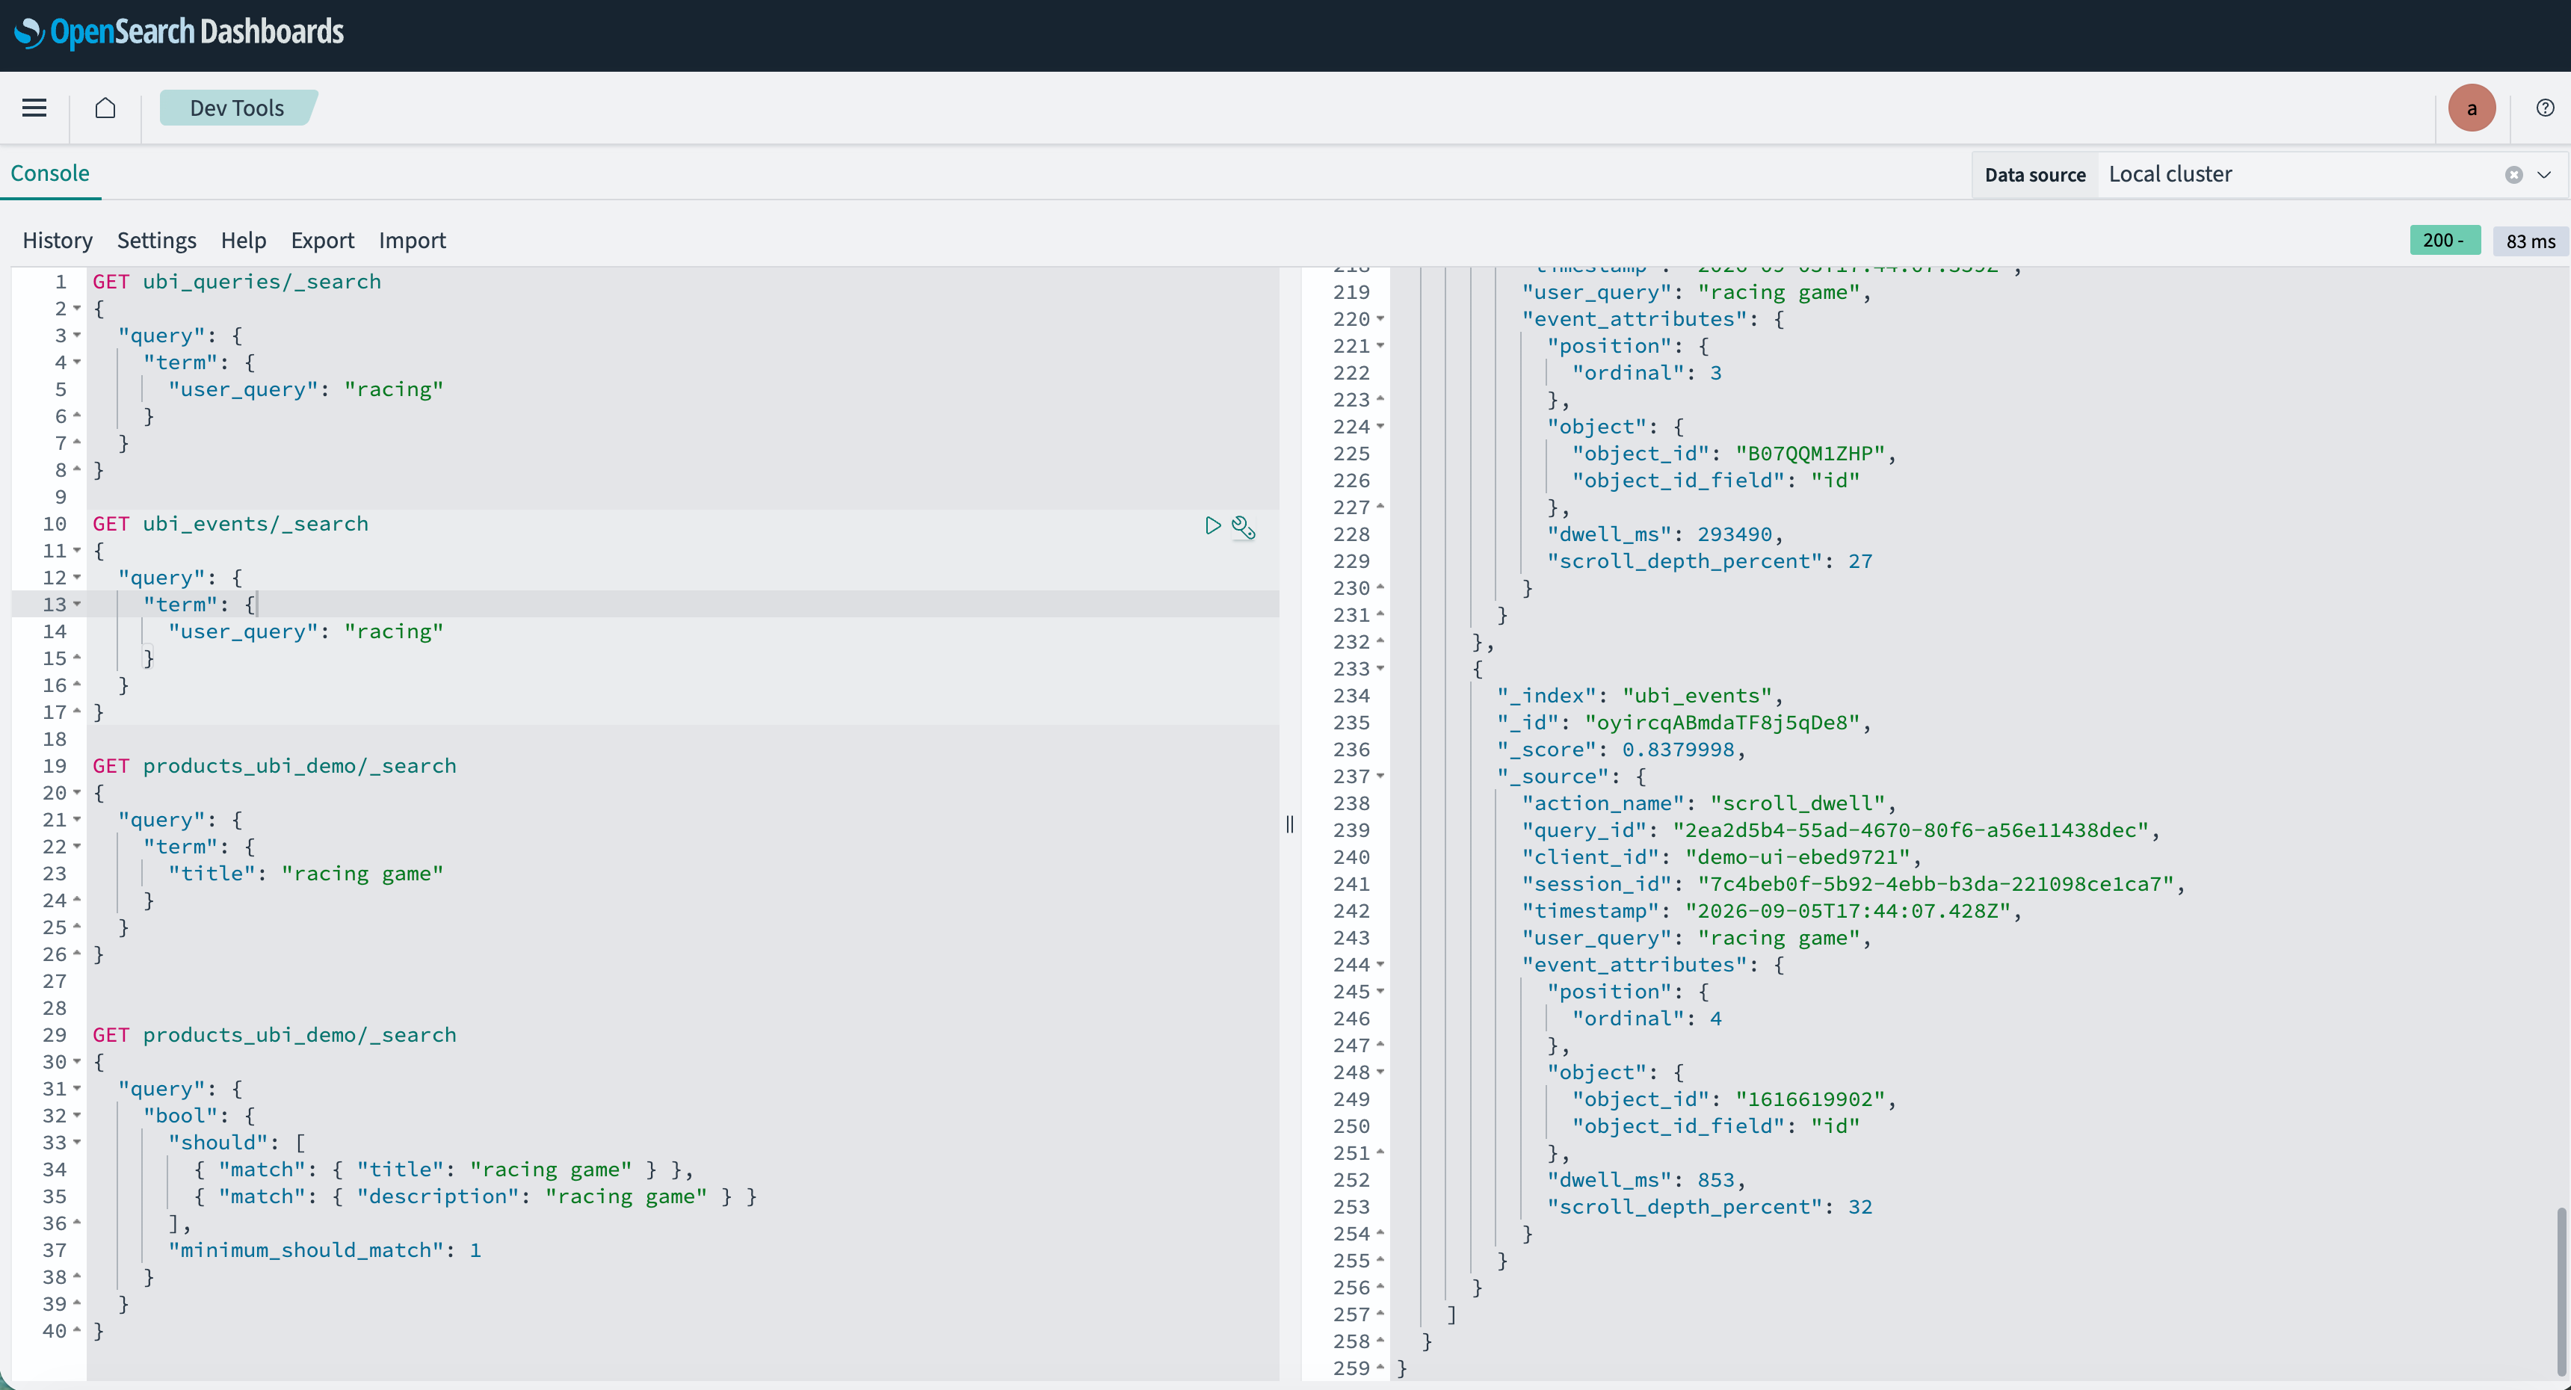This screenshot has width=2571, height=1390.
Task: Click the description match clause on line 35
Action: pos(475,1196)
